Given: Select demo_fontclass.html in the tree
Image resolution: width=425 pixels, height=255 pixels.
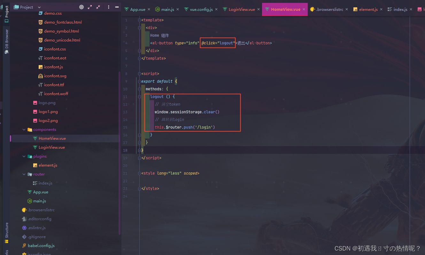Looking at the screenshot, I should pos(63,22).
